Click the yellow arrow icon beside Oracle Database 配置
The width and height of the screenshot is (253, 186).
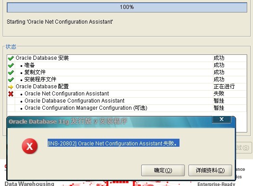[x=11, y=87]
